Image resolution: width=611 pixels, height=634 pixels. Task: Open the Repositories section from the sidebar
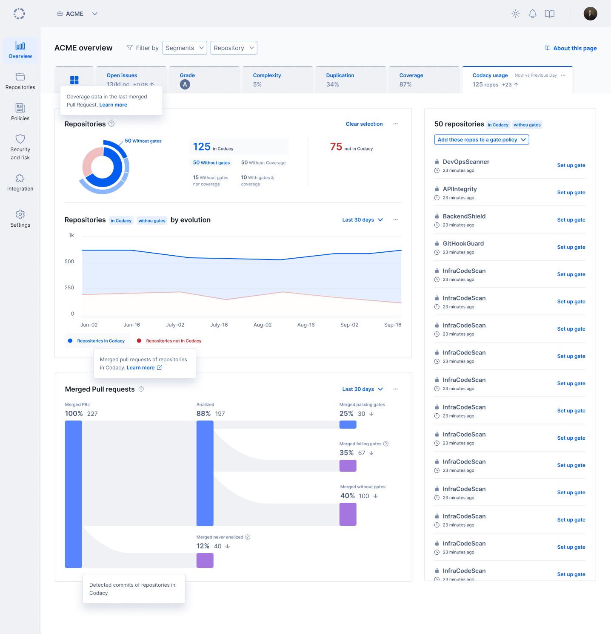coord(20,81)
